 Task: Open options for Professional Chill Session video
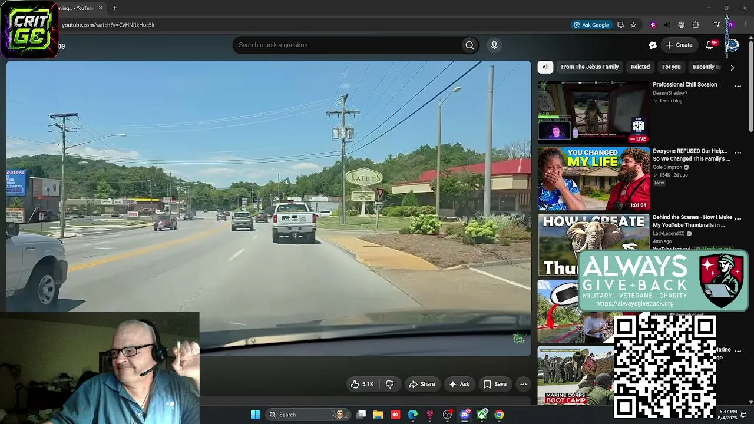tap(738, 86)
